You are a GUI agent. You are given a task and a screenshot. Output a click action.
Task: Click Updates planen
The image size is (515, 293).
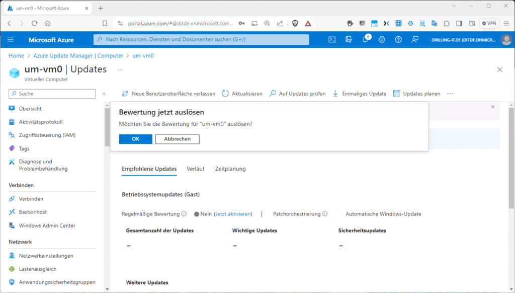[417, 94]
